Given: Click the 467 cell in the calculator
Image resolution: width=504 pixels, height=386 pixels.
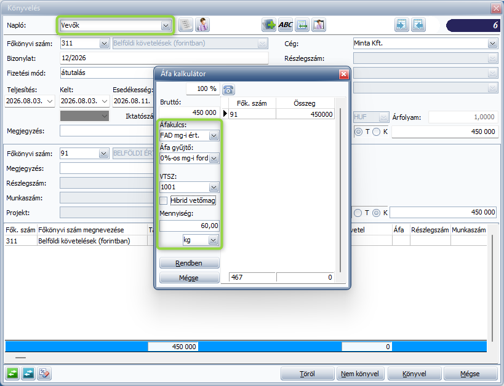Looking at the screenshot, I should click(252, 277).
